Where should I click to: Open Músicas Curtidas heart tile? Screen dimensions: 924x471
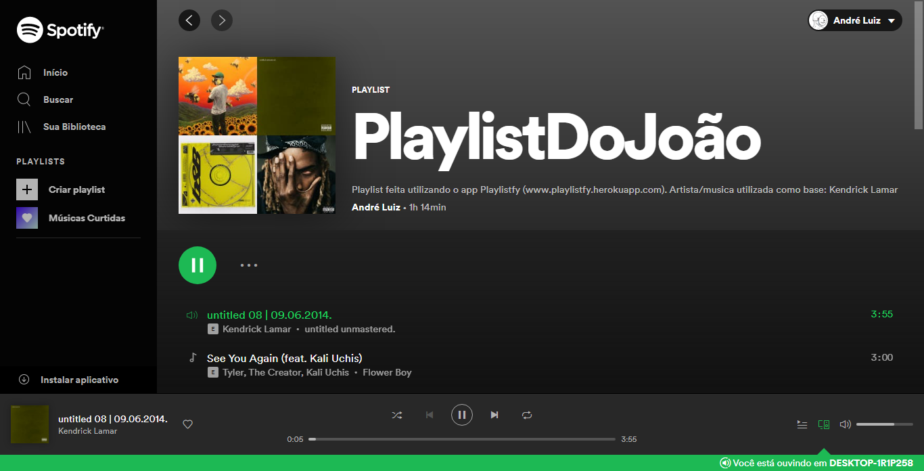(27, 218)
